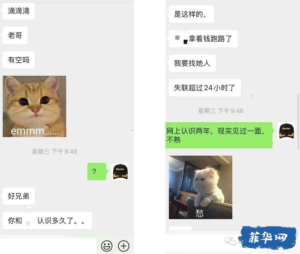Select the 好兄弟 message bubble

[19, 196]
